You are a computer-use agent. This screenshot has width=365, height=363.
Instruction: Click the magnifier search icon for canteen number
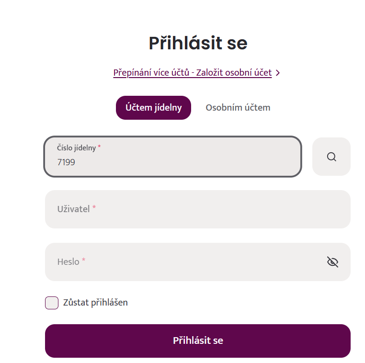[331, 157]
